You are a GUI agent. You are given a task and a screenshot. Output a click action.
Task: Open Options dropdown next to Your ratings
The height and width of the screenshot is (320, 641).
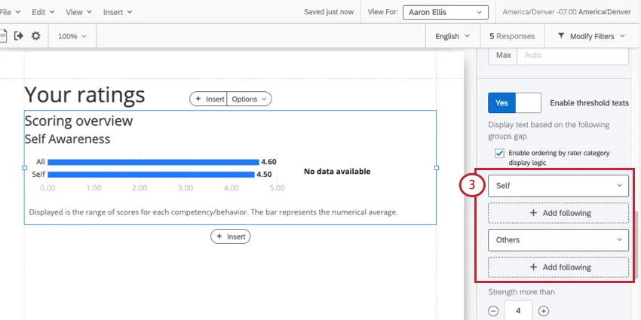[249, 99]
